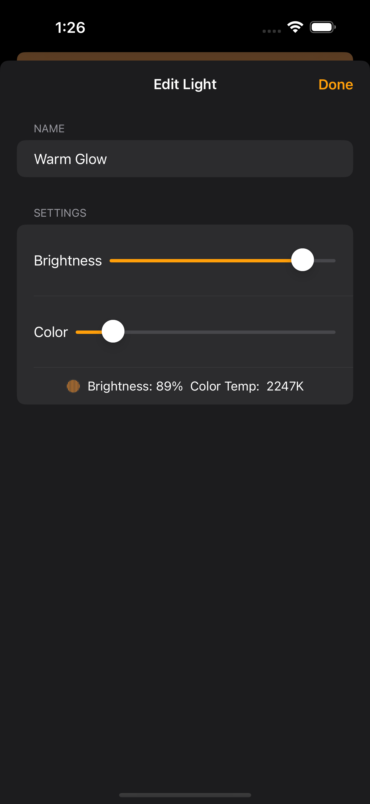Tap the home indicator bar
370x804 pixels.
[185, 795]
